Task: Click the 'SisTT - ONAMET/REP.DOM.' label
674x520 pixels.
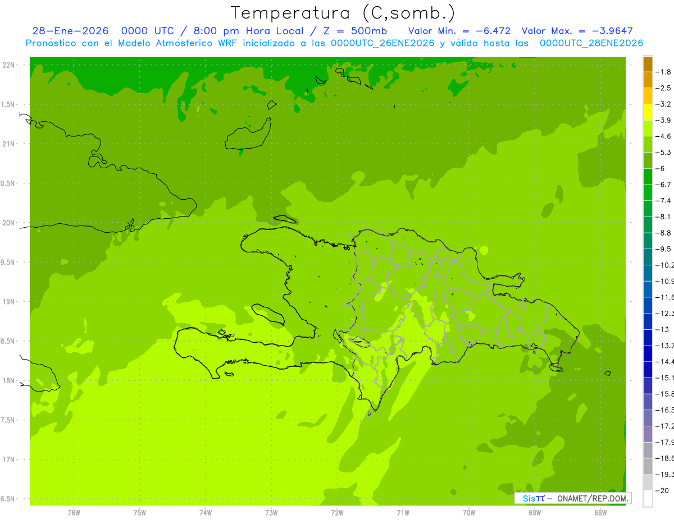Action: point(573,498)
